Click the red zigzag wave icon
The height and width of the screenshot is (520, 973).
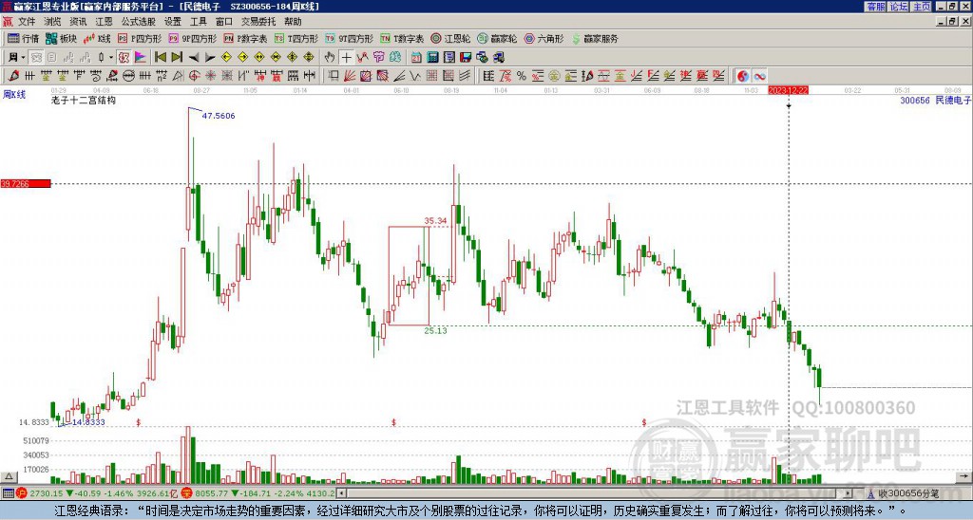pyautogui.click(x=362, y=58)
